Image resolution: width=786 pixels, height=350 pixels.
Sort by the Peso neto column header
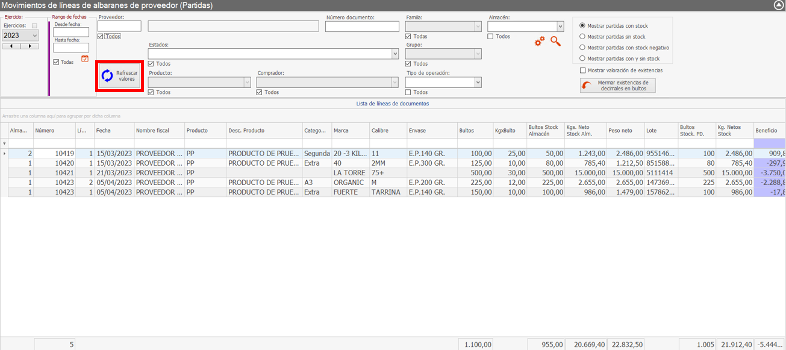click(x=625, y=131)
